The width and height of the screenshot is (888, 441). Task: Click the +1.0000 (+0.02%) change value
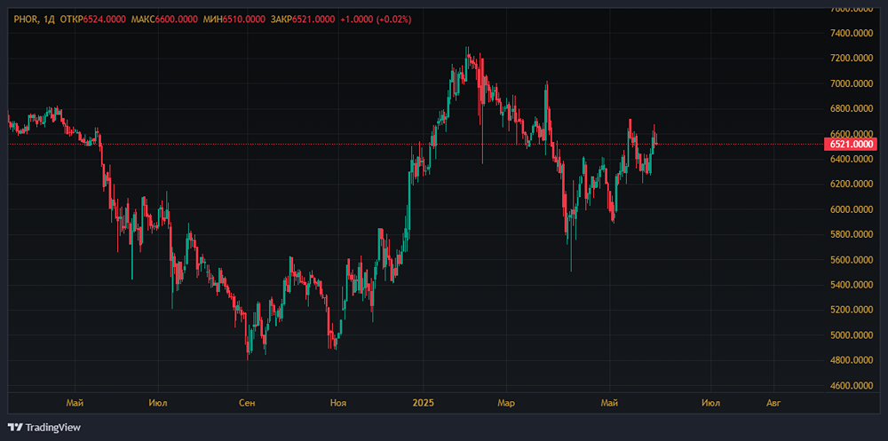(x=376, y=20)
